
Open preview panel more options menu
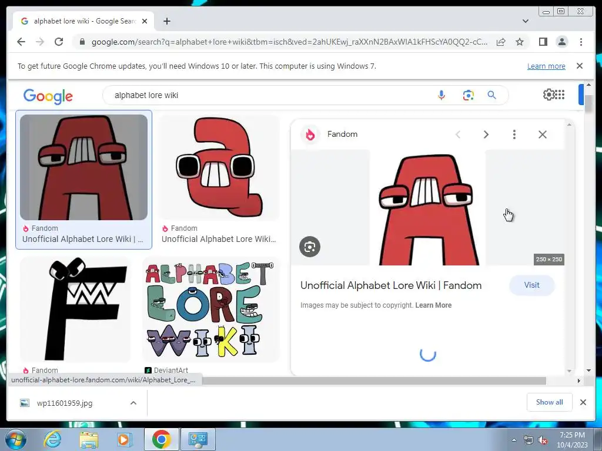(514, 134)
